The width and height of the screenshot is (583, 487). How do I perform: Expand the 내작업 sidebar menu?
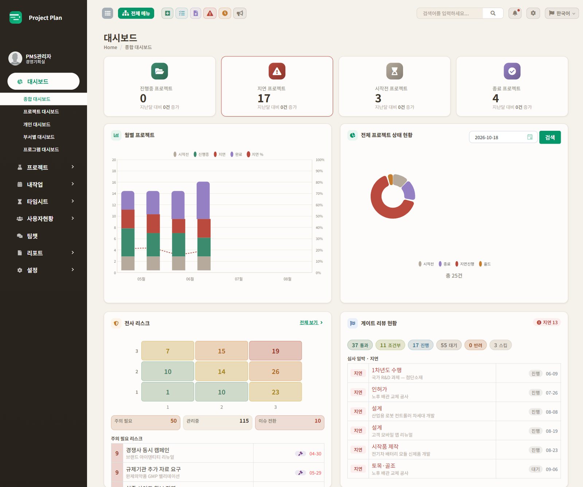(46, 184)
